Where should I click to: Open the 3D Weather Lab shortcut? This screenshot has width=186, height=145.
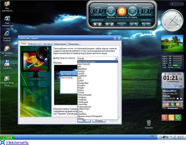(7, 51)
